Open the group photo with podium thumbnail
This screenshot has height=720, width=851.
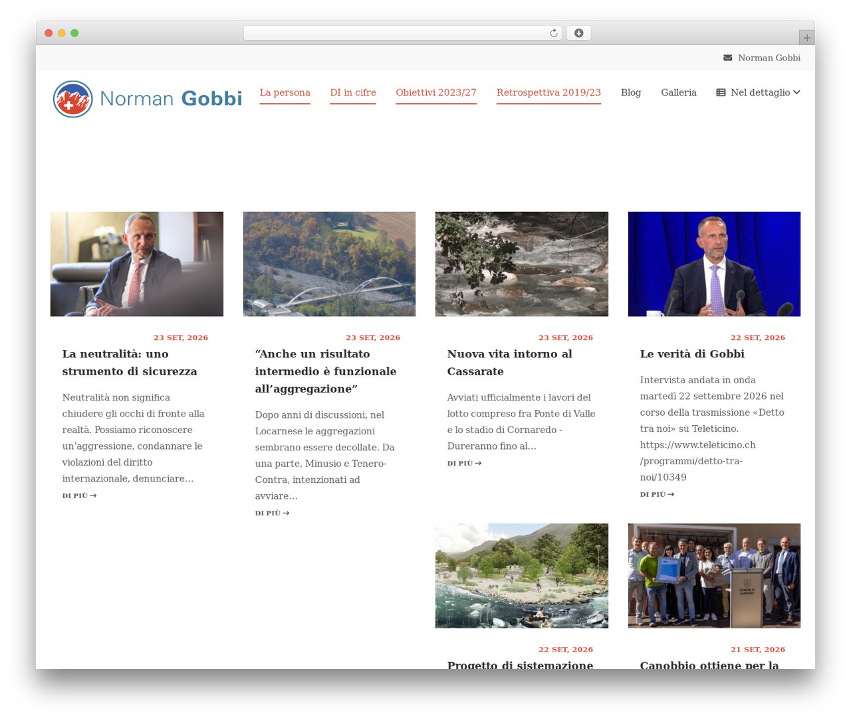pyautogui.click(x=714, y=576)
